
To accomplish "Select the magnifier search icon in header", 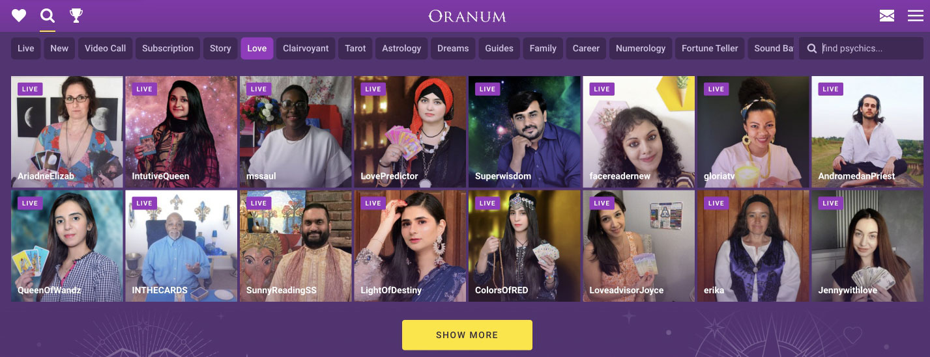I will (x=47, y=15).
